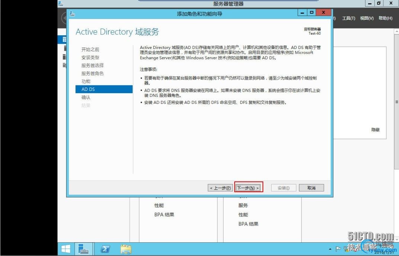
Task: Select the AD DS wizard step
Action: 104,89
